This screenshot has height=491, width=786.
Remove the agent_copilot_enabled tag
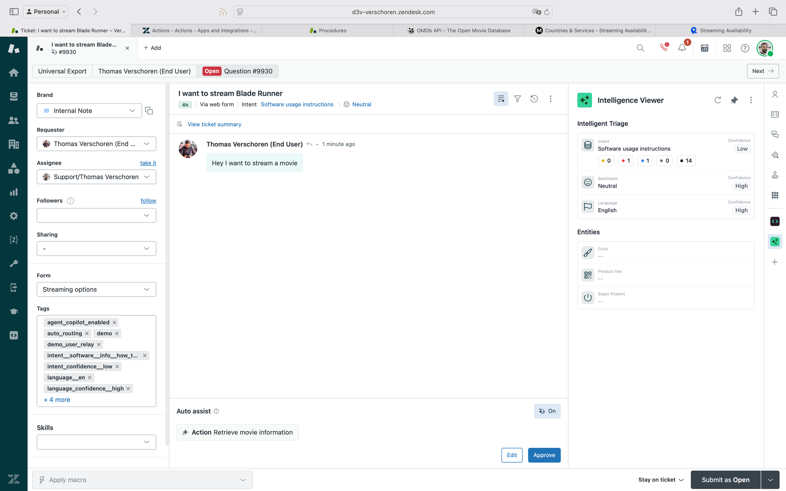[x=114, y=322]
